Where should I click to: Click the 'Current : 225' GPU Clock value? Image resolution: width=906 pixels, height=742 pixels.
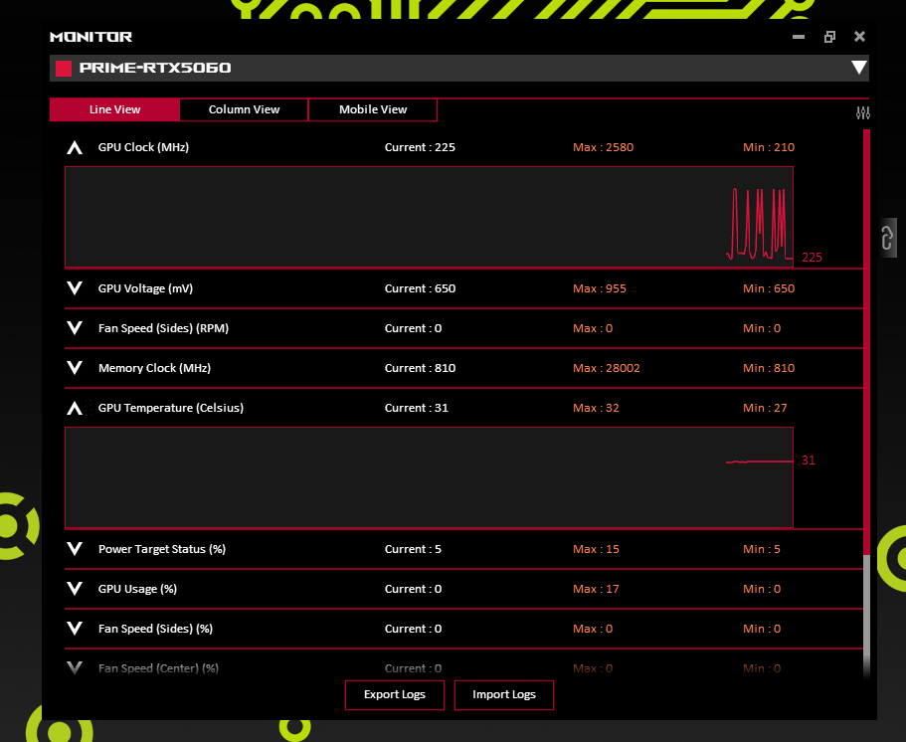420,147
